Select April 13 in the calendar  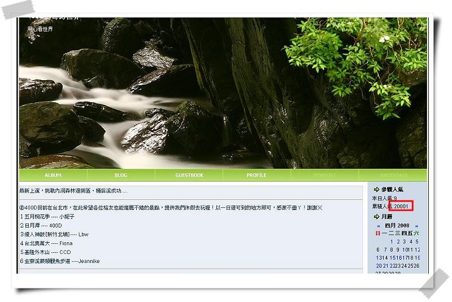pos(379,257)
